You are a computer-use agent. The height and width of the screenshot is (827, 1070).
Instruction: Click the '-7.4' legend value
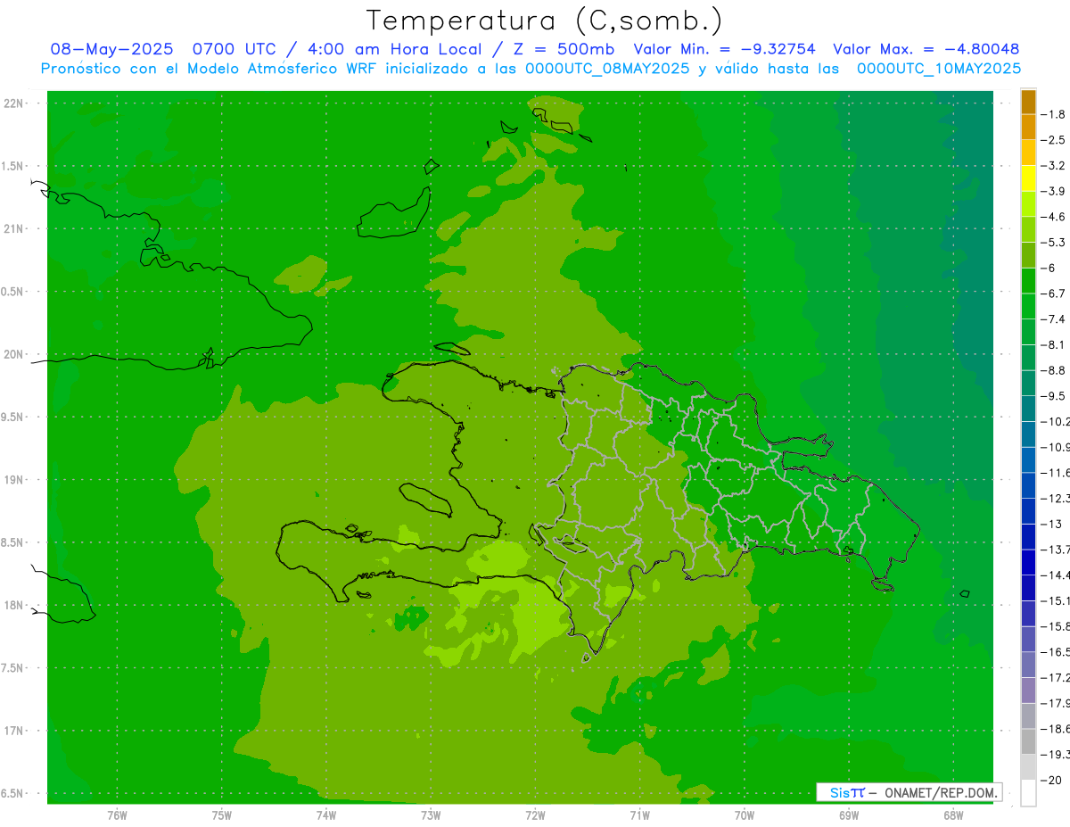(x=1055, y=319)
